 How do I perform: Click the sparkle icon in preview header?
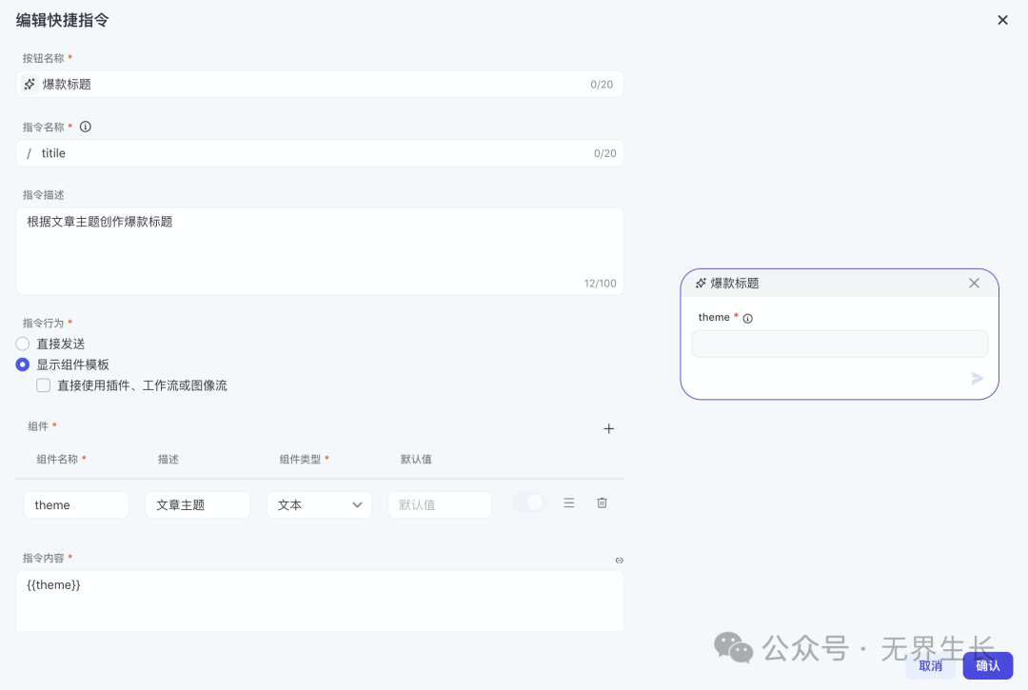pyautogui.click(x=701, y=283)
